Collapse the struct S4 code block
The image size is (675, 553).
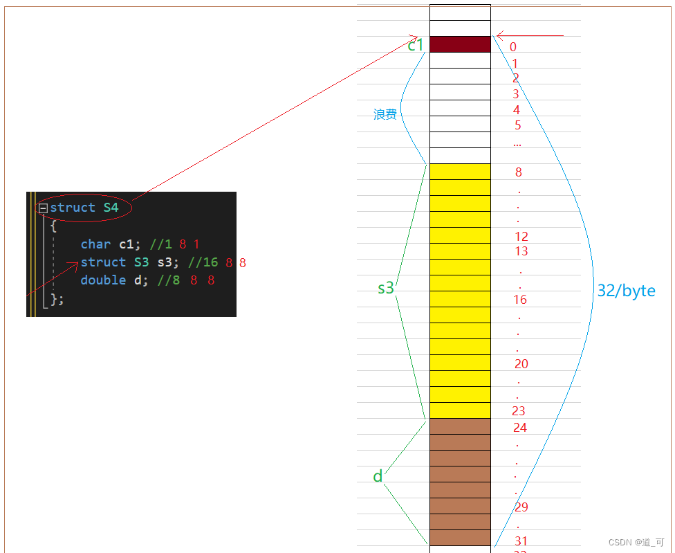coord(43,208)
